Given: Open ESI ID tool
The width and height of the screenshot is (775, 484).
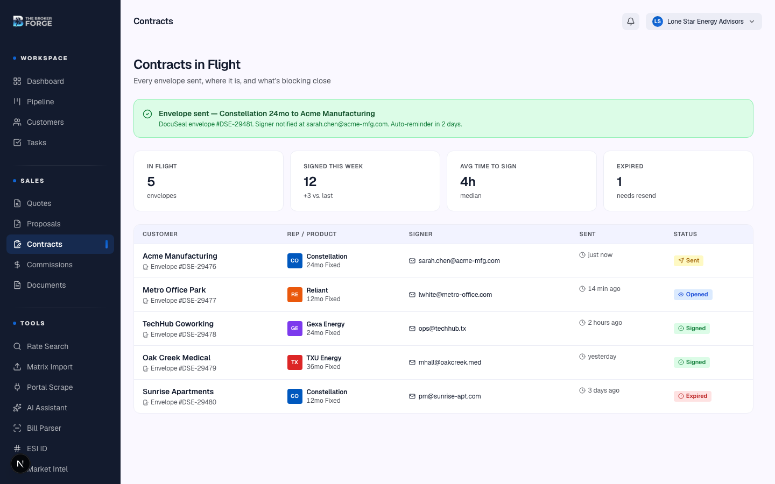Looking at the screenshot, I should pos(60,449).
